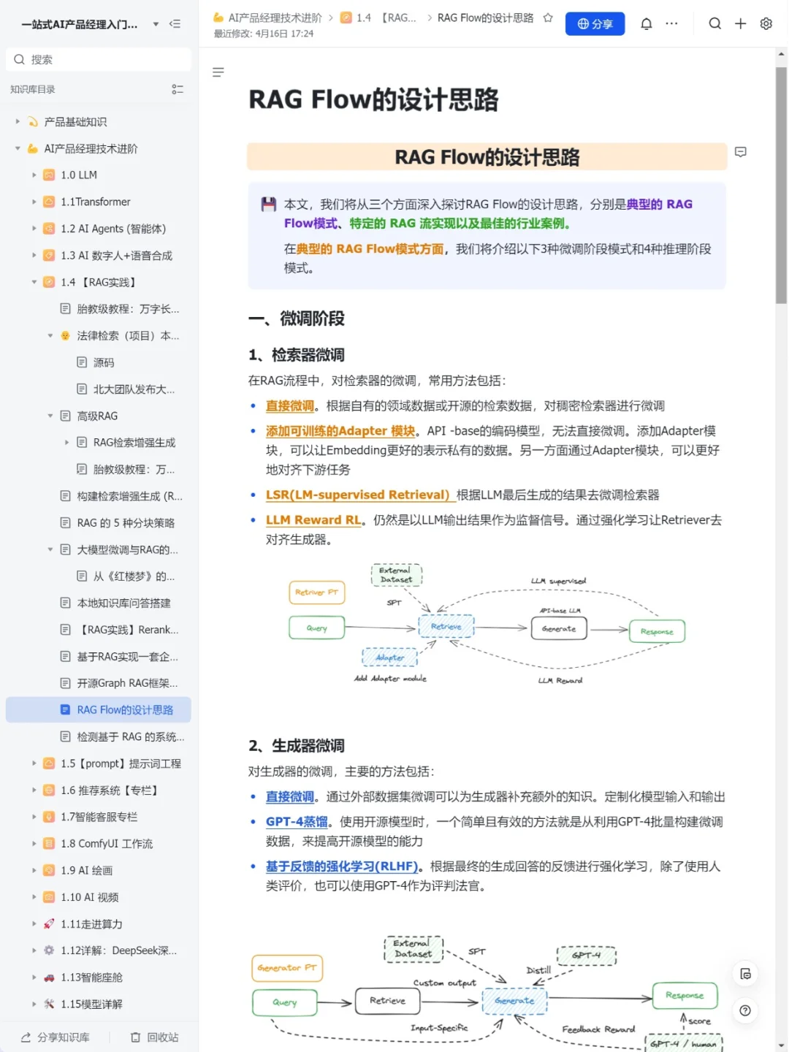
Task: Click the blue 分享 share button
Action: coord(595,23)
